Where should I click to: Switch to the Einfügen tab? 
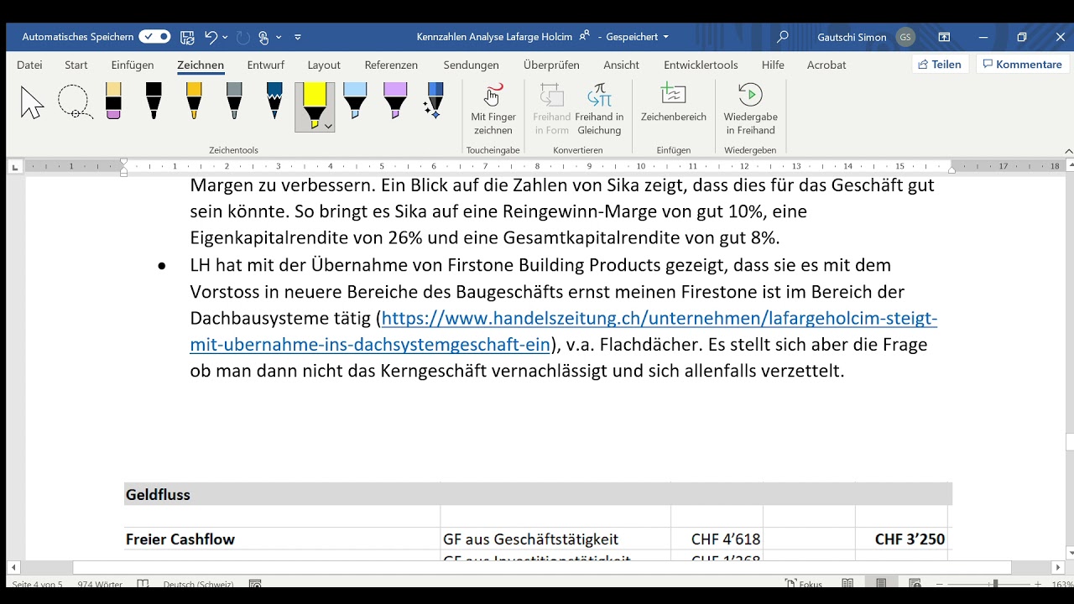pos(133,65)
